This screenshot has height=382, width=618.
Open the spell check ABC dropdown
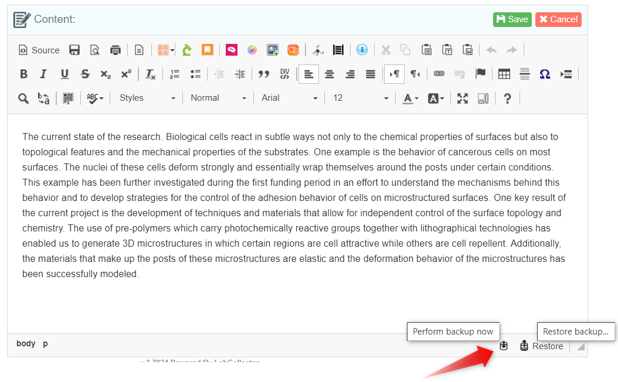(x=95, y=98)
